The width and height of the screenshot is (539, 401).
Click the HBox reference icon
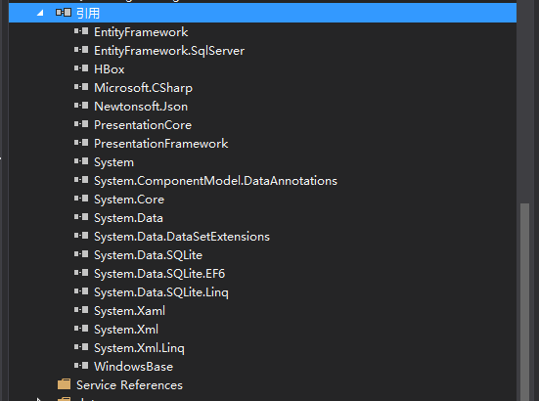point(81,68)
